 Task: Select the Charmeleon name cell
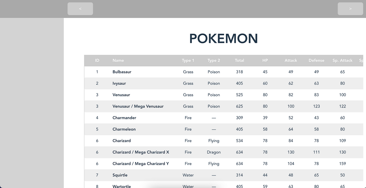(124, 129)
